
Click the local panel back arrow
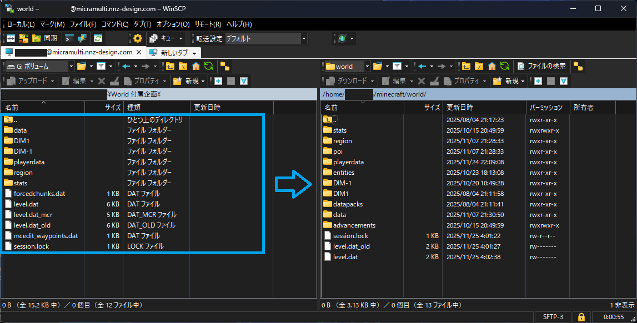(127, 66)
